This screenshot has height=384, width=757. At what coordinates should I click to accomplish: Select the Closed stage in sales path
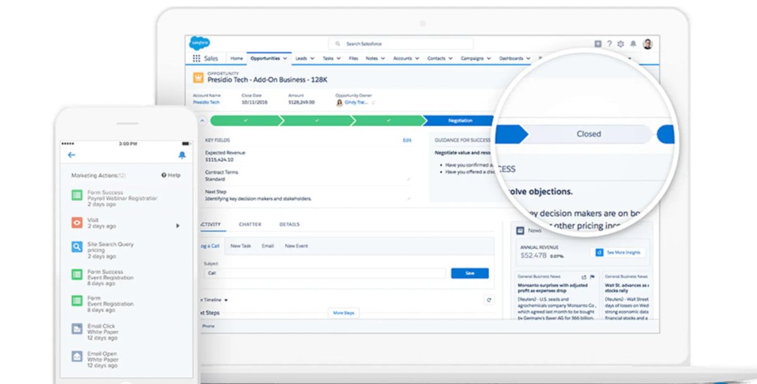coord(589,134)
